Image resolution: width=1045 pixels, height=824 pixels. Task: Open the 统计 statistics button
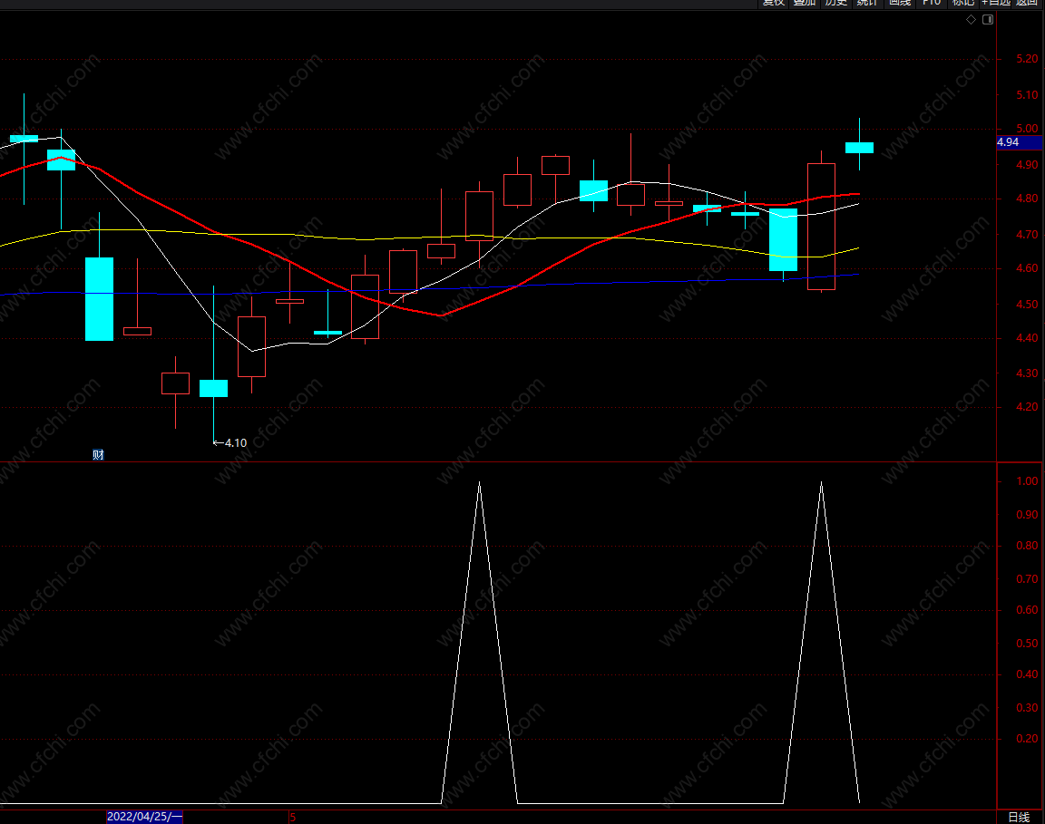pos(867,4)
